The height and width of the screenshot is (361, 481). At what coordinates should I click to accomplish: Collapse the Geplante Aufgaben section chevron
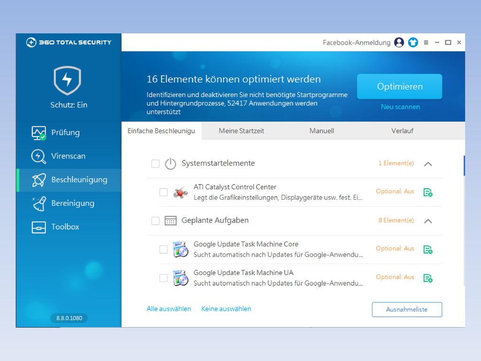coord(428,221)
